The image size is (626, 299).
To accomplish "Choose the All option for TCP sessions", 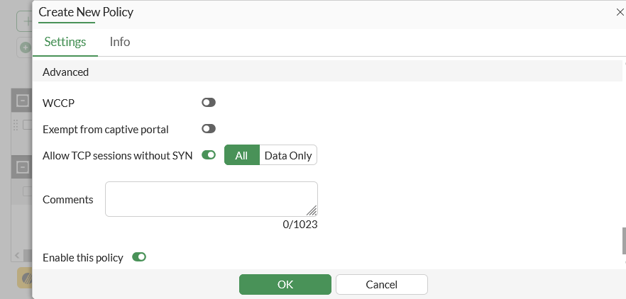I will tap(241, 155).
